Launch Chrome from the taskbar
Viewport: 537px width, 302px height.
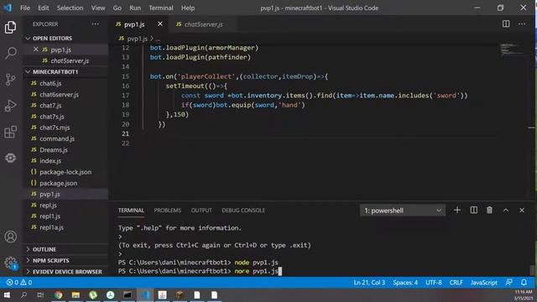click(58, 294)
